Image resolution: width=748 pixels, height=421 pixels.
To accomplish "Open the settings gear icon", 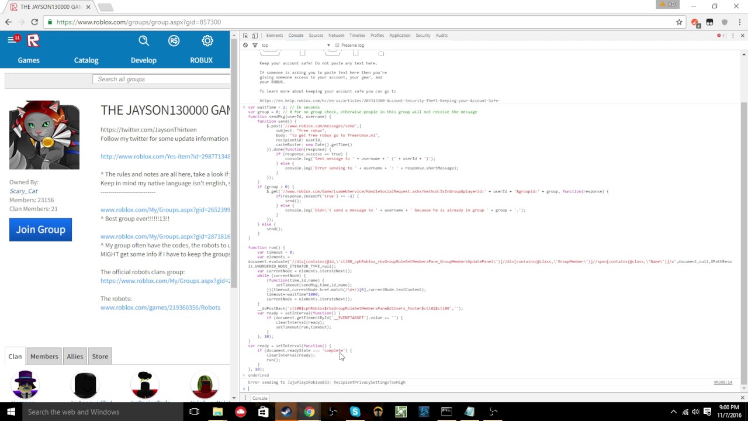I will tap(207, 40).
